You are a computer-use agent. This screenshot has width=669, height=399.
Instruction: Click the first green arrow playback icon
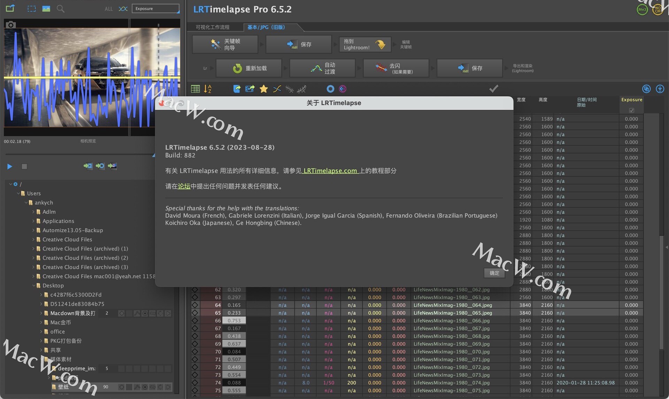point(88,166)
